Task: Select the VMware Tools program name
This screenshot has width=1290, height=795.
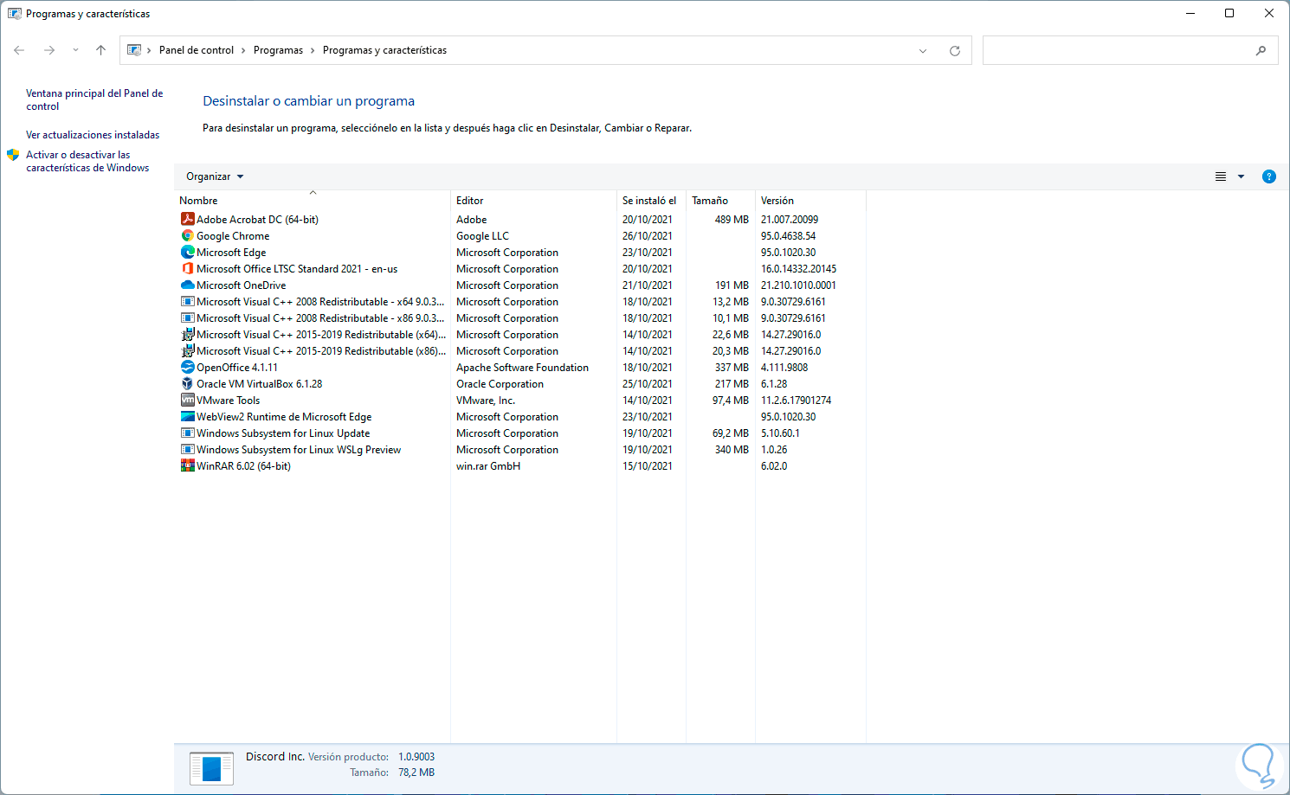Action: pos(228,401)
